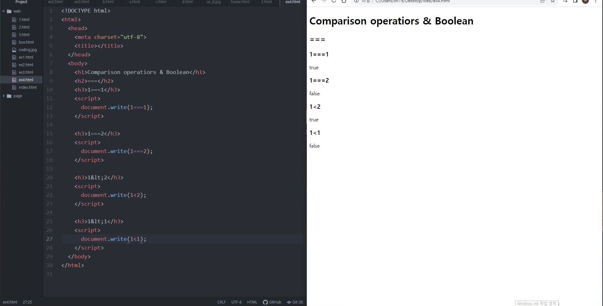Click browser forward arrow
The height and width of the screenshot is (306, 603).
point(323,1)
